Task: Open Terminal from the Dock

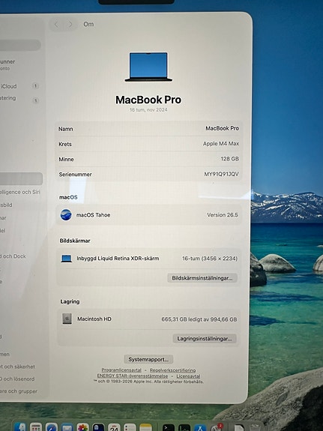Action: click(168, 427)
